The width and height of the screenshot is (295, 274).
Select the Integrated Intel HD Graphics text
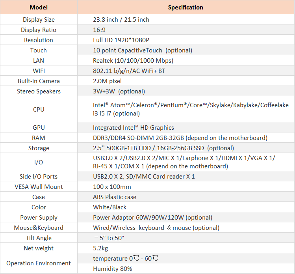[134, 128]
